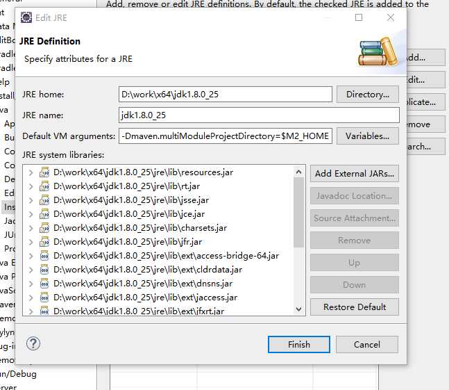Click the Directory... button
This screenshot has height=390, width=449.
368,95
